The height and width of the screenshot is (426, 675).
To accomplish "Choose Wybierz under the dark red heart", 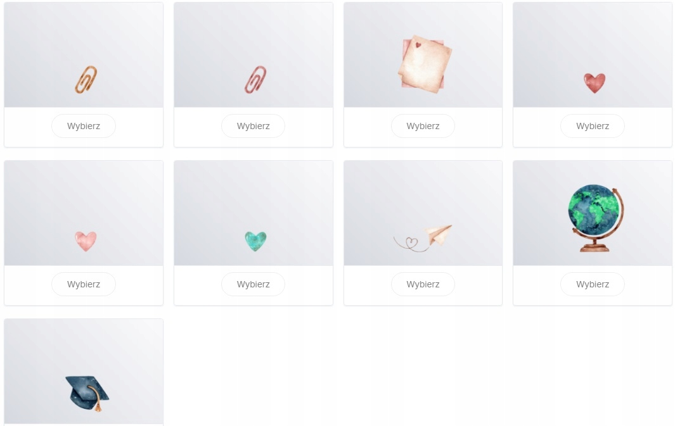I will (593, 126).
